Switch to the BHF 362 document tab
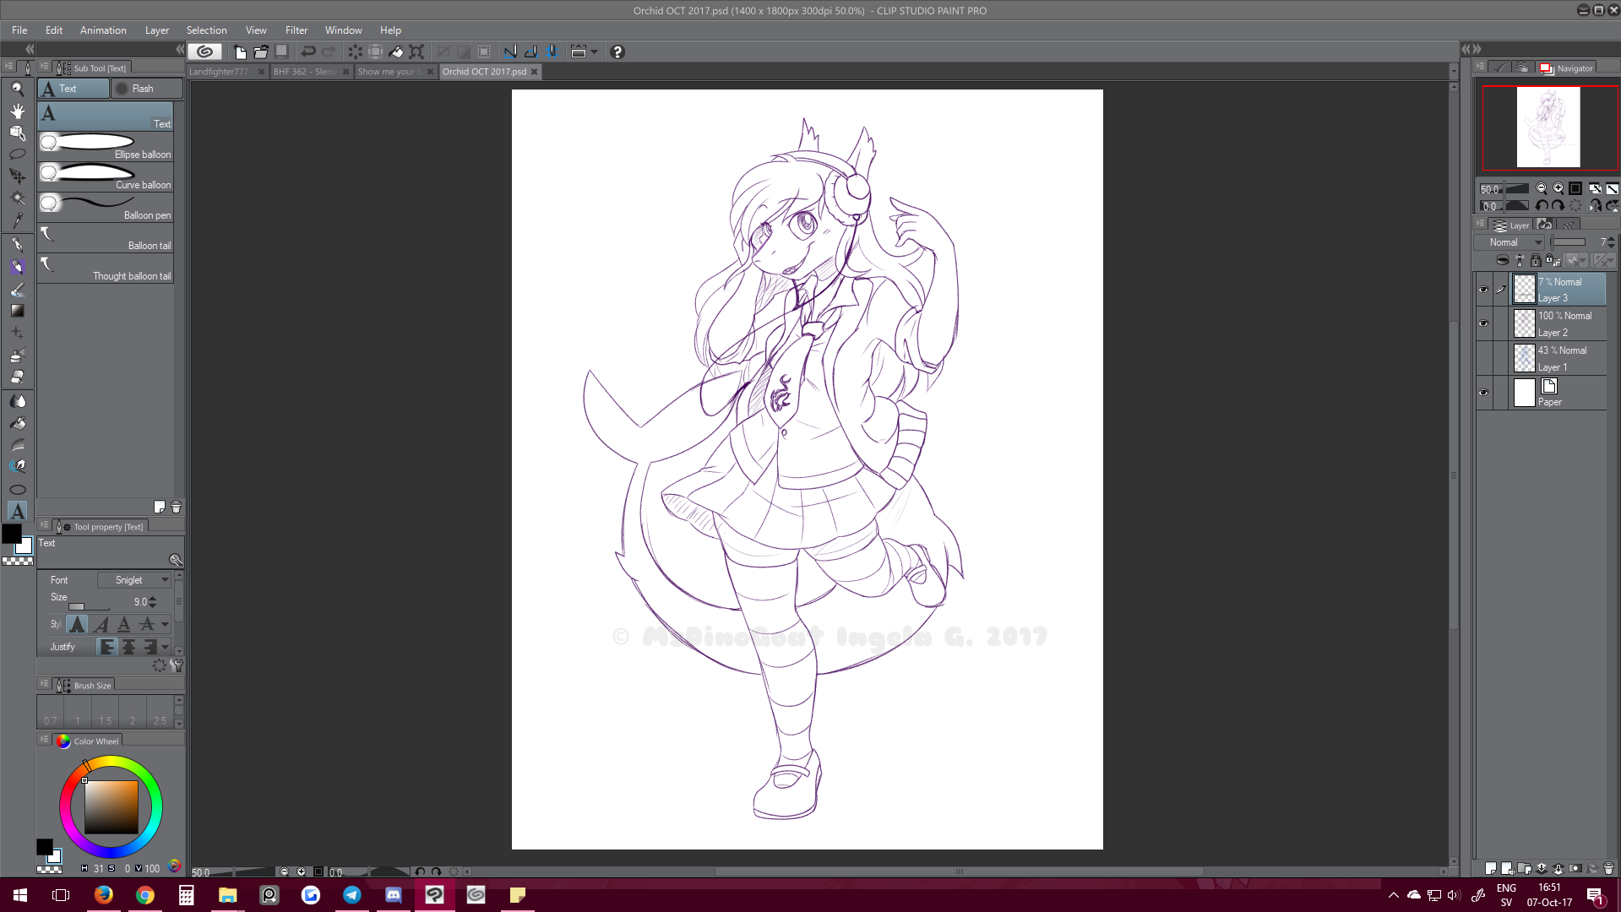 tap(304, 72)
